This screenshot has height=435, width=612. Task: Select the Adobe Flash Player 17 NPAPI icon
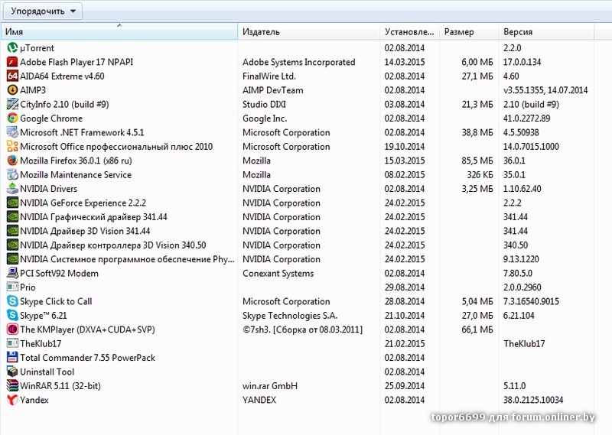12,62
